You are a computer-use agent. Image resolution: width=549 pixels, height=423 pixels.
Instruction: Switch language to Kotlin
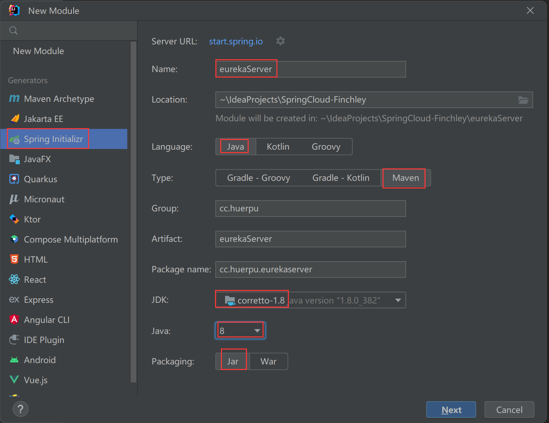tap(278, 147)
